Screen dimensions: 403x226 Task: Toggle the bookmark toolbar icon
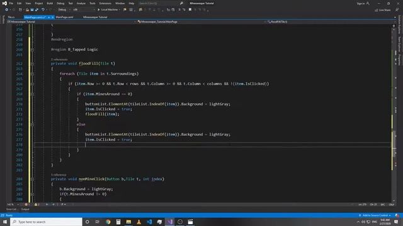190,10
